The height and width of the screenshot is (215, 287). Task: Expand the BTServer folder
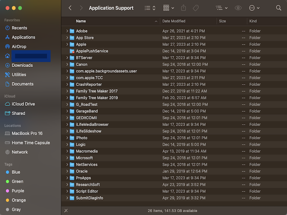67,58
